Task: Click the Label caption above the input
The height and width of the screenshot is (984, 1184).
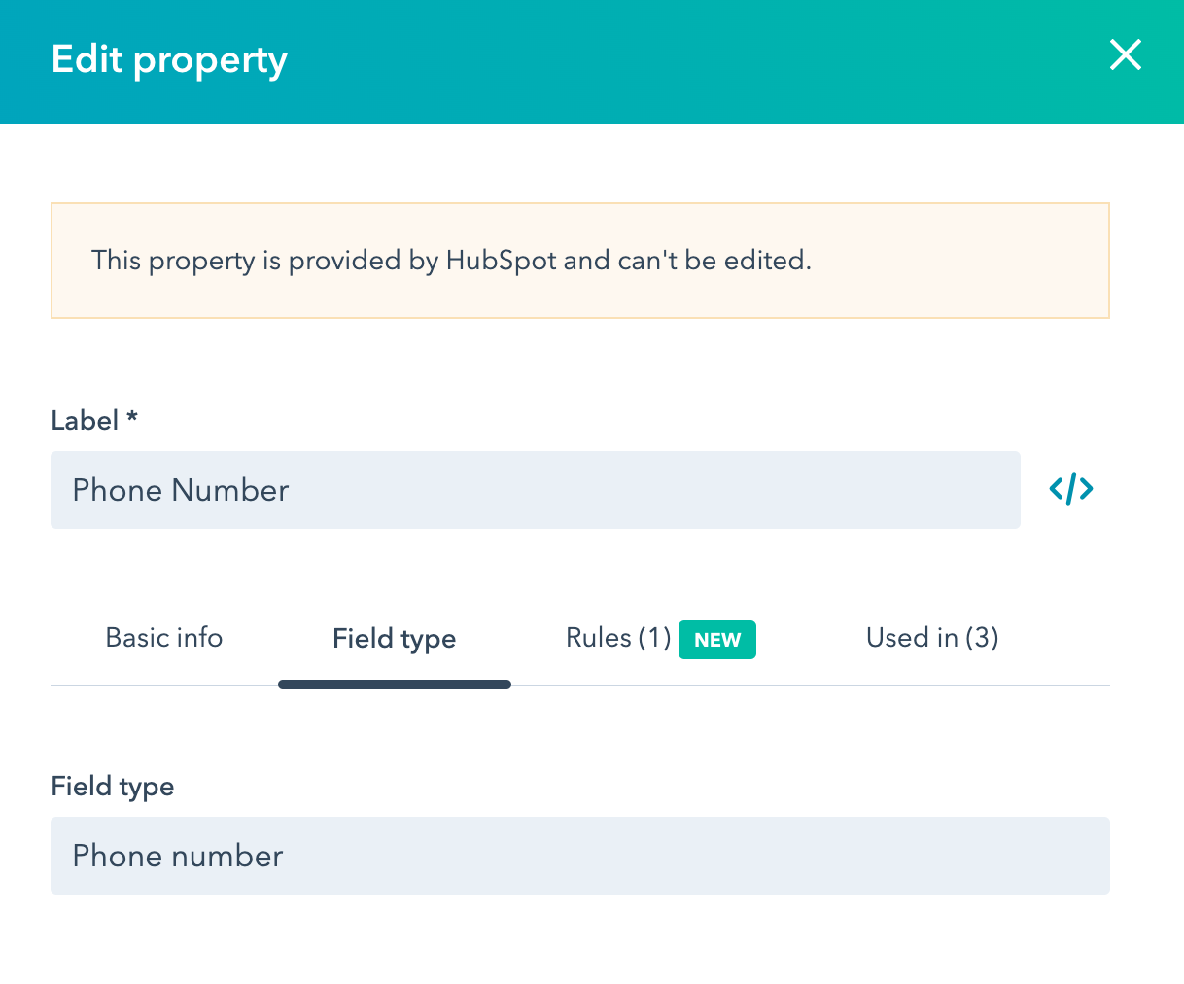Action: coord(85,421)
